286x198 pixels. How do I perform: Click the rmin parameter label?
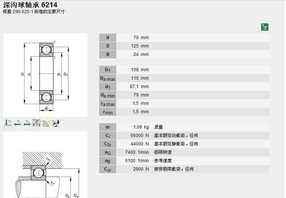[108, 112]
